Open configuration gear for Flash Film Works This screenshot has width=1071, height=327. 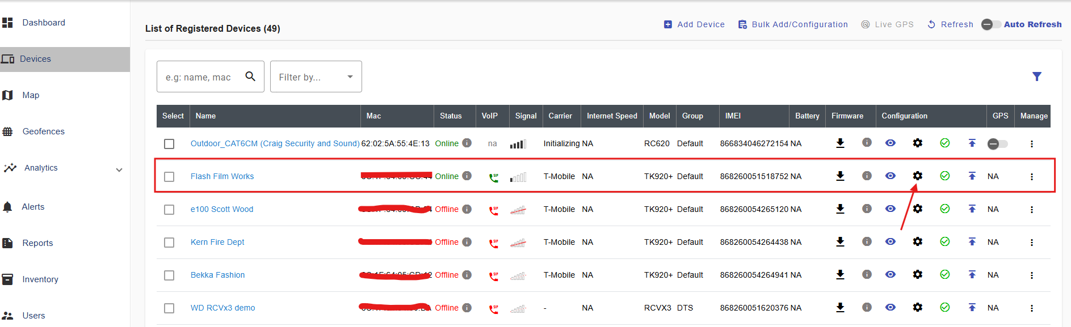coord(917,176)
